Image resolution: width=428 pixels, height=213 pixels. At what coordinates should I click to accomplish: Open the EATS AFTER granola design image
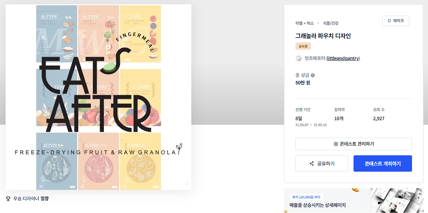[x=98, y=97]
